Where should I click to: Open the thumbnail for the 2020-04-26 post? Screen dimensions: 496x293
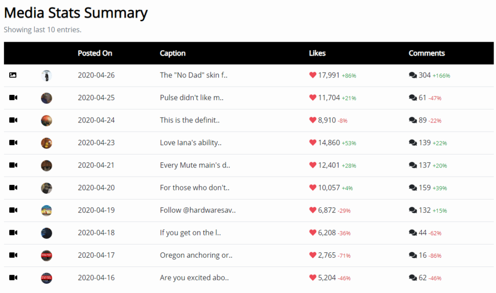click(x=46, y=76)
